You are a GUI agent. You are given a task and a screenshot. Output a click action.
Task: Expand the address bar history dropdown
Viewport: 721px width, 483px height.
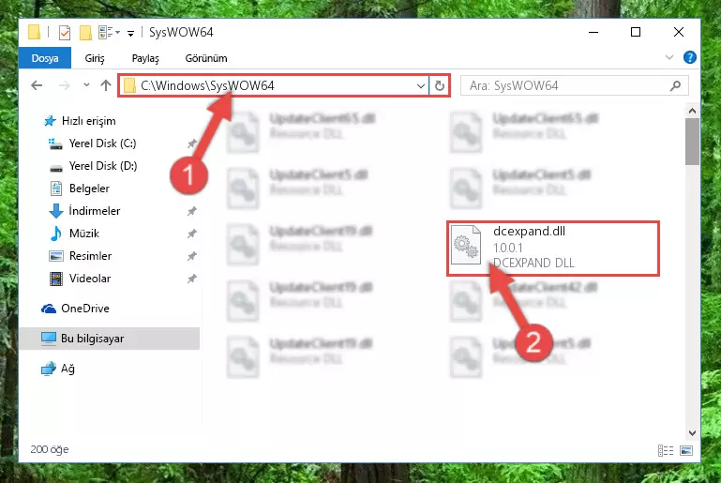point(420,86)
